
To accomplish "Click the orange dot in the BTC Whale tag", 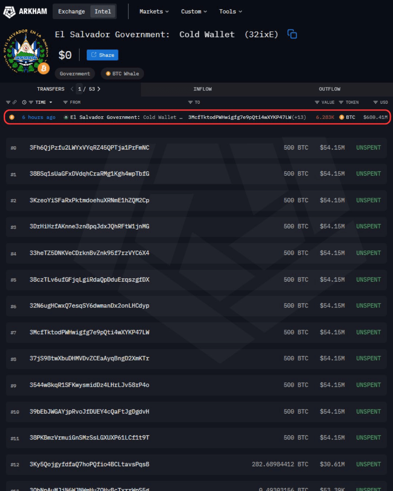I will point(108,73).
